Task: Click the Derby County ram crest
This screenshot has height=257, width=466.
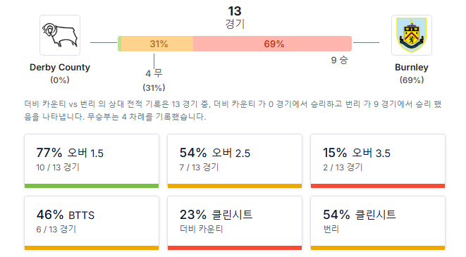Action: pos(60,35)
